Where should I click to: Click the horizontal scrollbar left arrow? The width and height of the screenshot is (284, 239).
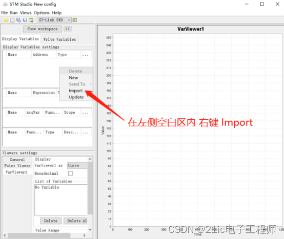click(x=5, y=235)
